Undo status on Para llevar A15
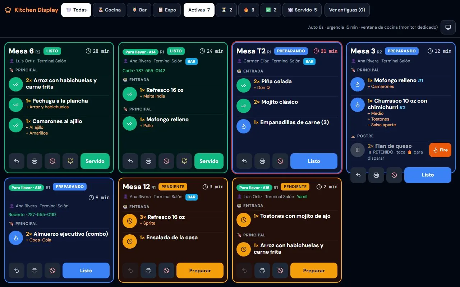Screen dimensions: 460x287 [x=17, y=270]
